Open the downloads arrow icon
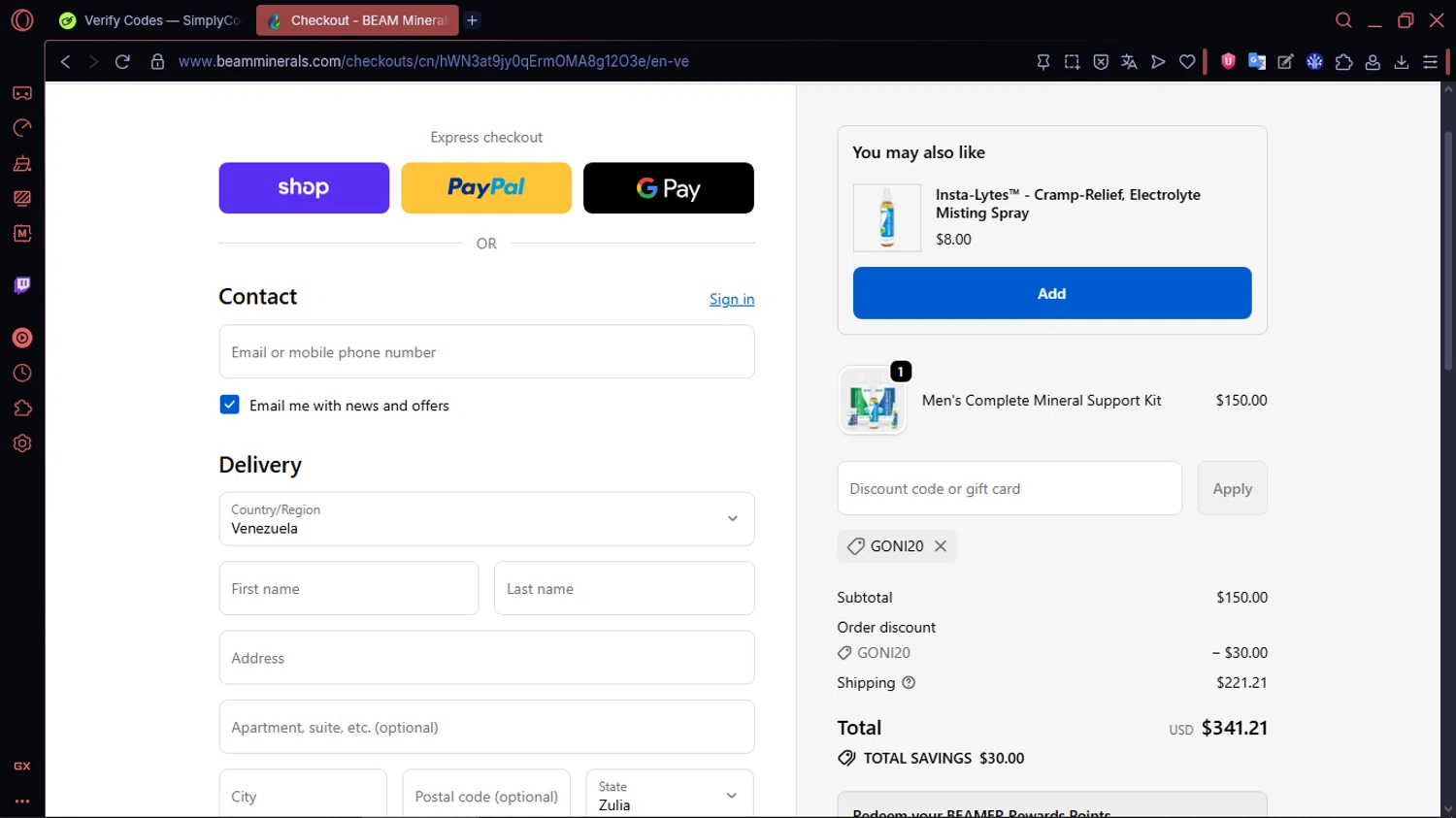 1402,61
